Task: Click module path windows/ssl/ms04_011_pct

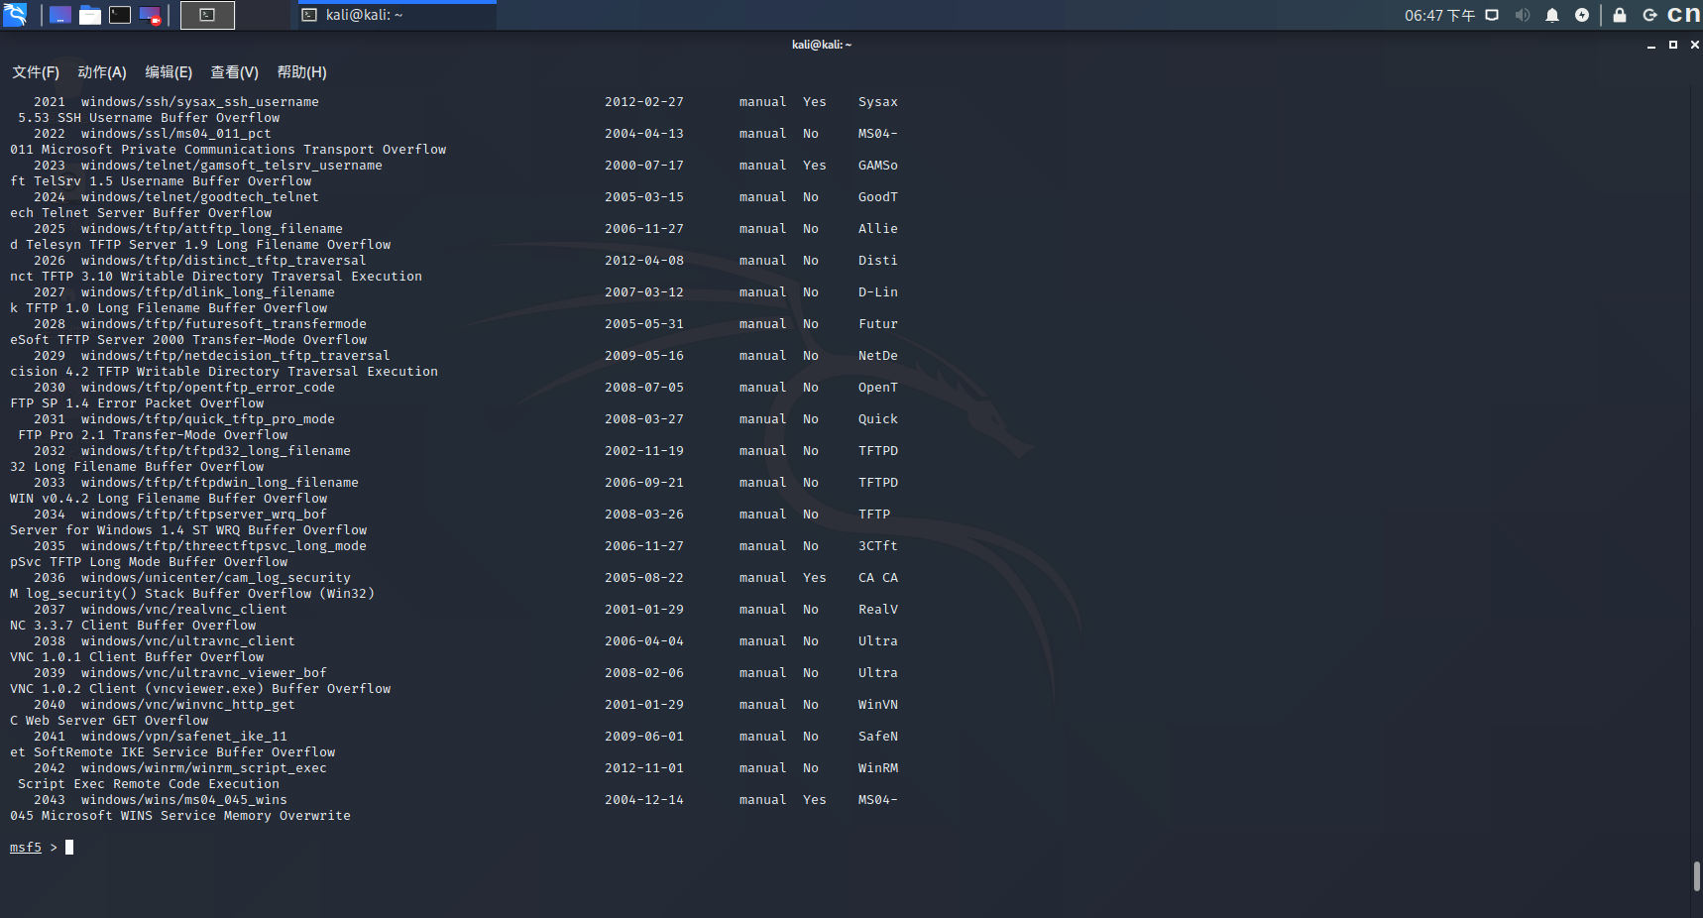Action: click(x=176, y=134)
